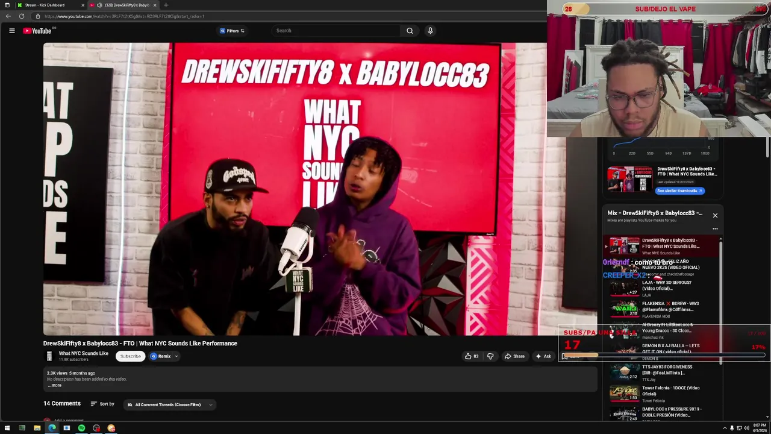Viewport: 771px width, 434px height.
Task: Open File Explorer from the taskbar
Action: click(37, 428)
